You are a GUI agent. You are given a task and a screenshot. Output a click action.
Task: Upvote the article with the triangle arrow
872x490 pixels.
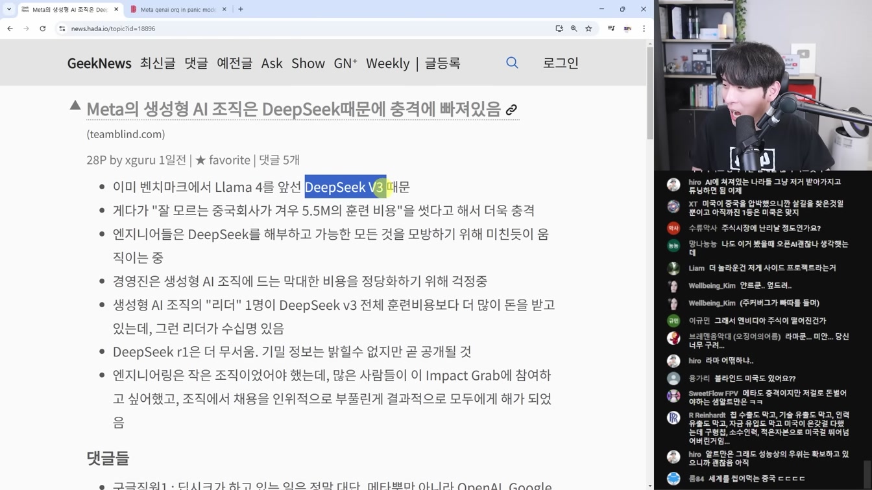click(75, 105)
